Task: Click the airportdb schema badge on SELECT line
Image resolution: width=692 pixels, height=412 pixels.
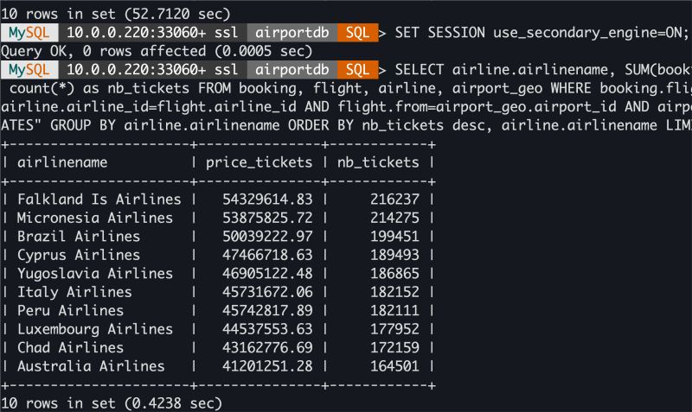Action: click(x=292, y=70)
